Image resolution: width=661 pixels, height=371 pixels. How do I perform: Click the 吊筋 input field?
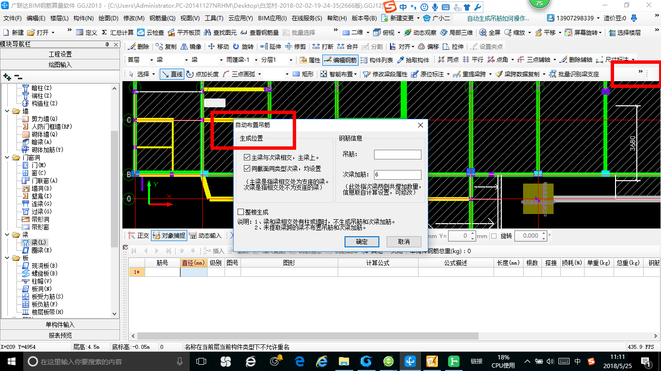[x=398, y=155]
